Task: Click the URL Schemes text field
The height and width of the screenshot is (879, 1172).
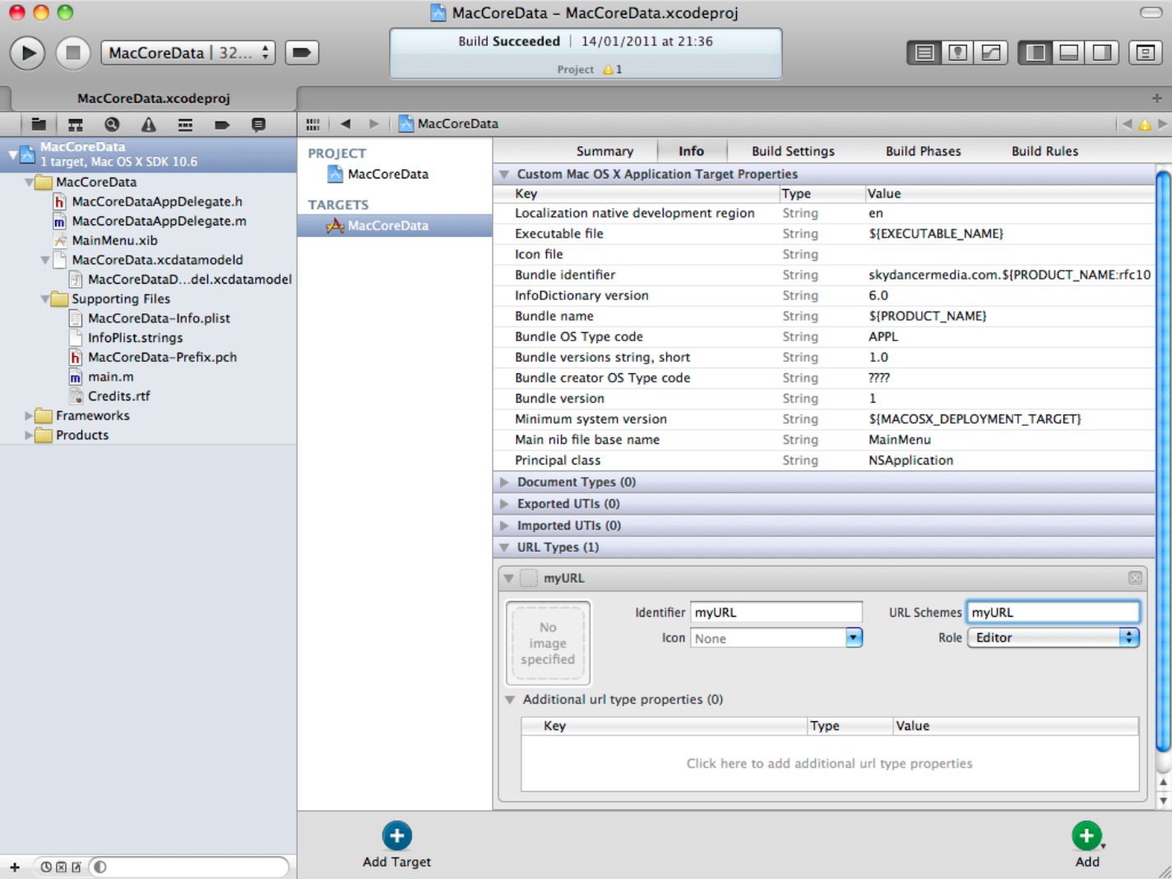Action: tap(1053, 612)
